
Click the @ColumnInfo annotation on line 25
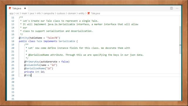[32, 65]
